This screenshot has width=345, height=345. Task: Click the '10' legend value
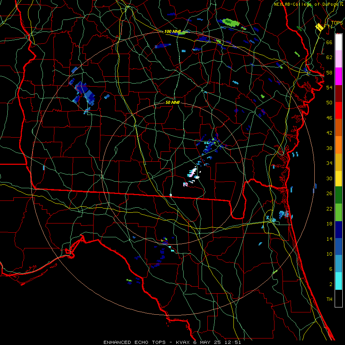pyautogui.click(x=329, y=254)
